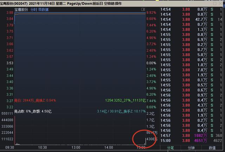This screenshot has width=225, height=152.
Task: Select the 14:57 trade row with 1082万
Action: pyautogui.click(x=191, y=136)
